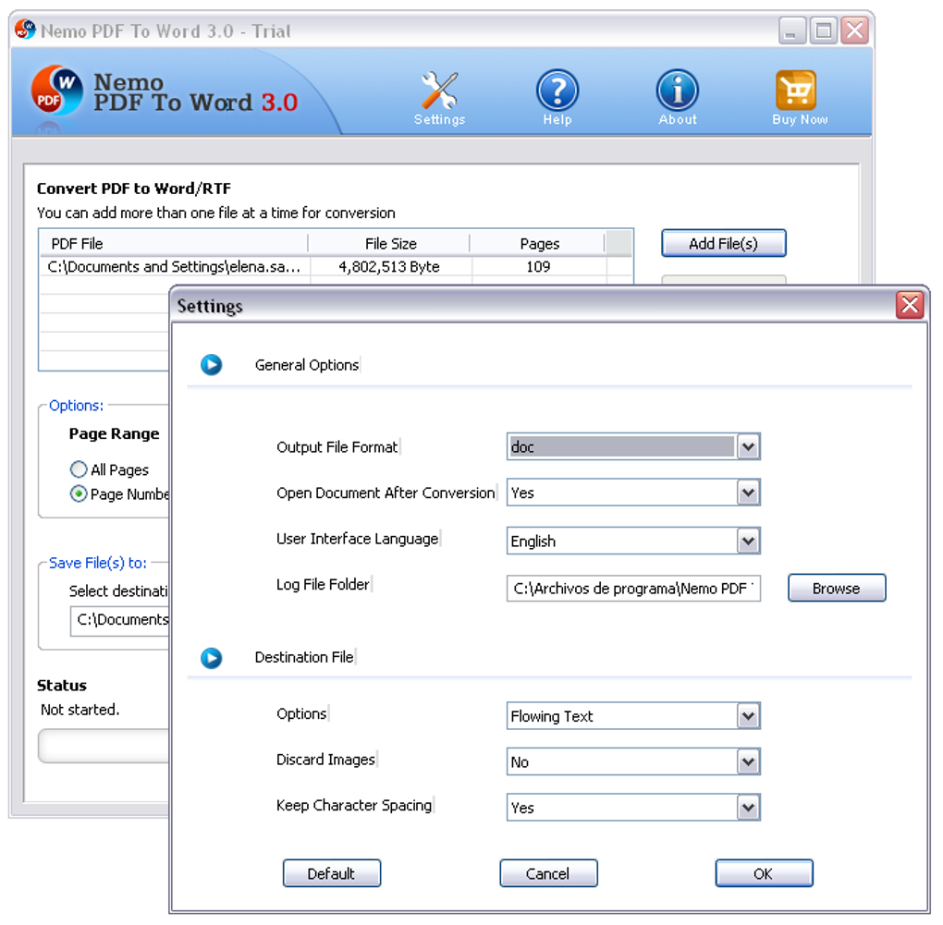Maximize the Nemo PDF To Word window

[x=824, y=30]
